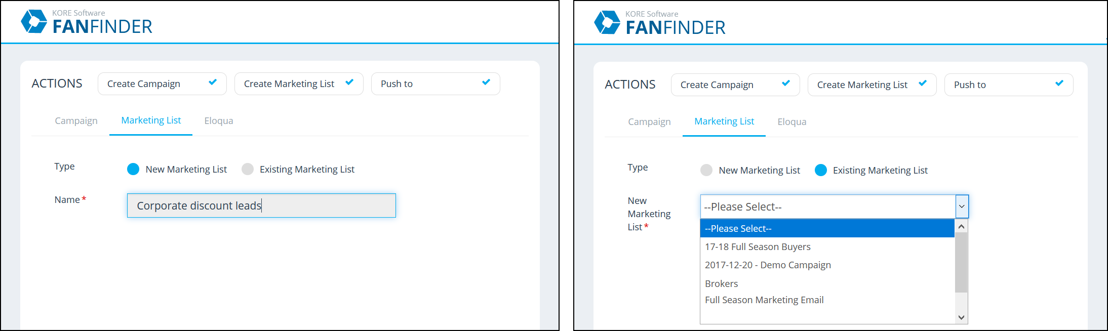Click the left Create Campaign button
This screenshot has width=1108, height=331.
(162, 84)
